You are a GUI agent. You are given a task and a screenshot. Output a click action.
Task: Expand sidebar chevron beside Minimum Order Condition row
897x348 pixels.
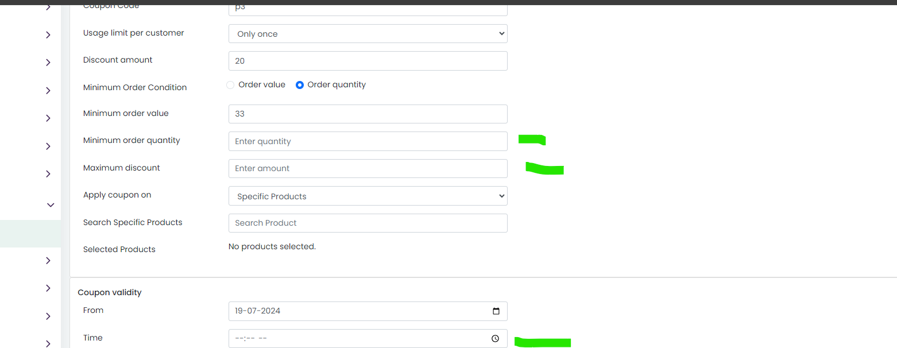coord(48,91)
